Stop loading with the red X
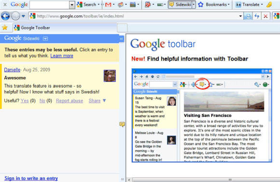 click(x=266, y=16)
